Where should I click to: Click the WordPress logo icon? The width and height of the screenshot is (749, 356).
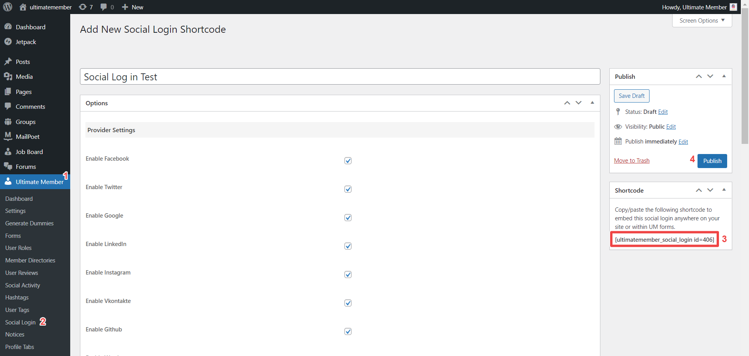8,7
